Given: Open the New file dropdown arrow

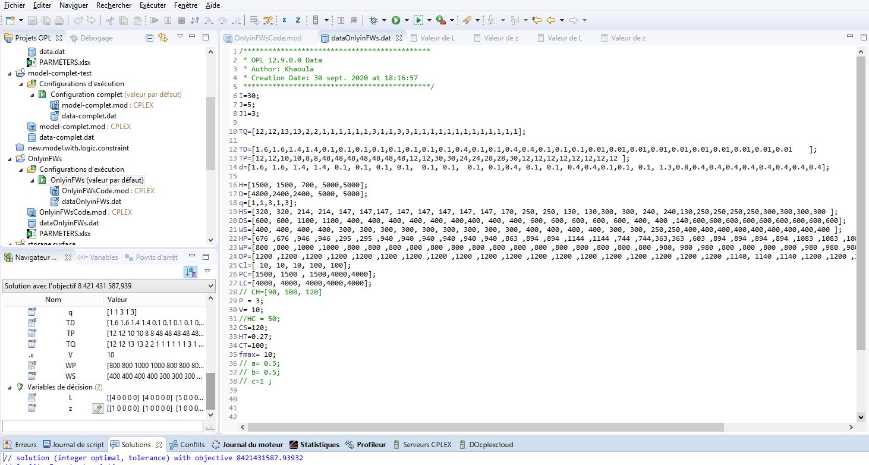Looking at the screenshot, I should point(20,20).
